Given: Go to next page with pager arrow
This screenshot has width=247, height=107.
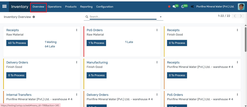Looking at the screenshot, I should (x=241, y=16).
